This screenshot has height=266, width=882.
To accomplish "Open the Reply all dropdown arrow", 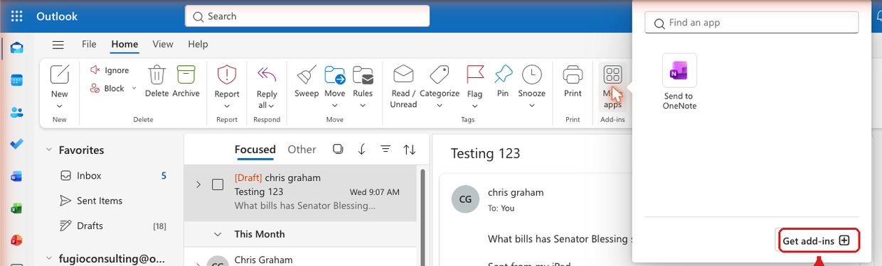I will coord(272,106).
